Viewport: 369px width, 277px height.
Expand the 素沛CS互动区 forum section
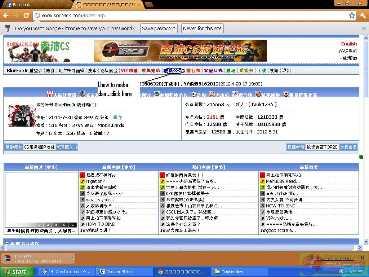coord(7,243)
